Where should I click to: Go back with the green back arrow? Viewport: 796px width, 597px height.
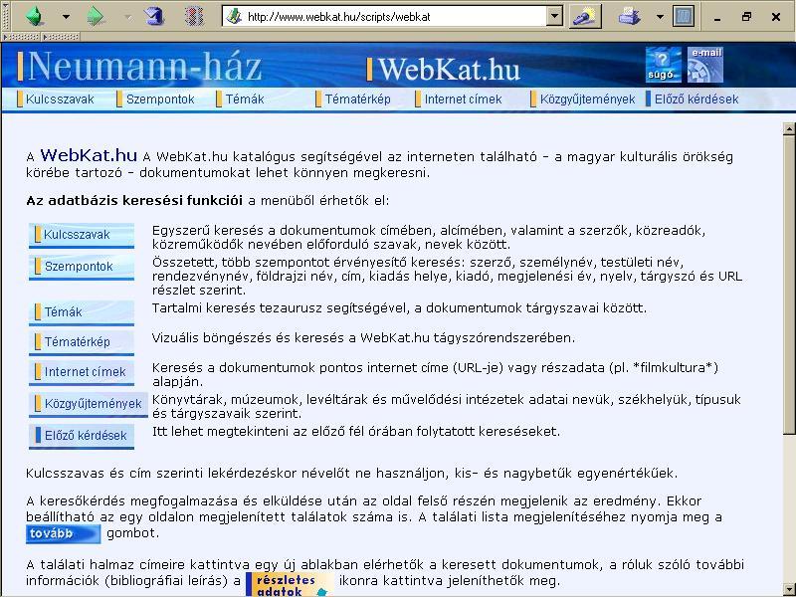click(x=35, y=17)
